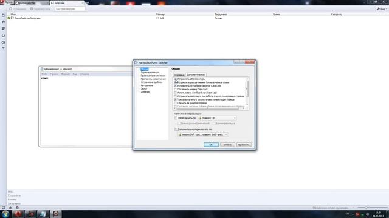Click the red tray icon next to EN

click(357, 214)
